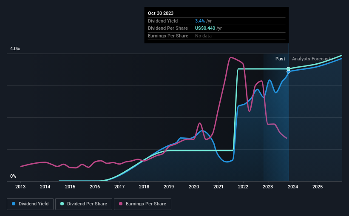Image resolution: width=349 pixels, height=216 pixels.
Task: Toggle the Dividend Per Share legend button
Action: [84, 204]
